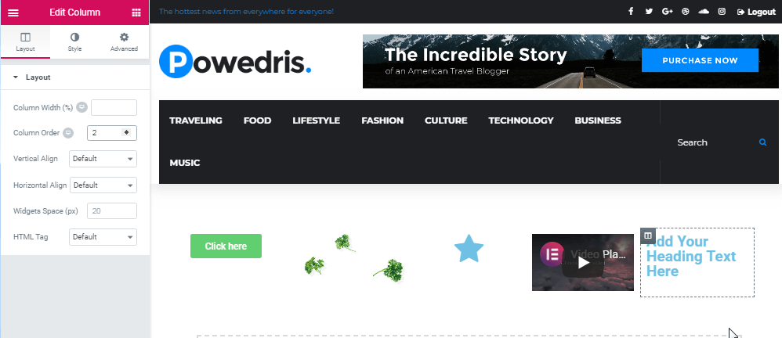This screenshot has width=782, height=338.
Task: Select the column handle icon on heading
Action: pos(647,236)
